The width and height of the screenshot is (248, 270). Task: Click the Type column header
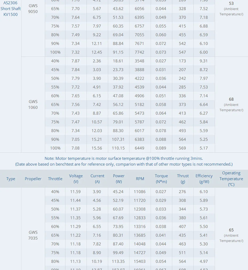coord(11,179)
